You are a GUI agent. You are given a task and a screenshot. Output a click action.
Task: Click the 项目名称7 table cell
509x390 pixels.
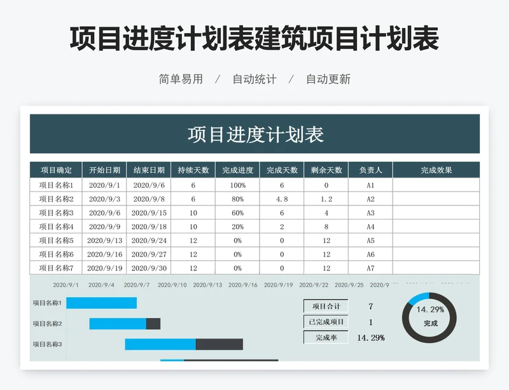click(56, 268)
